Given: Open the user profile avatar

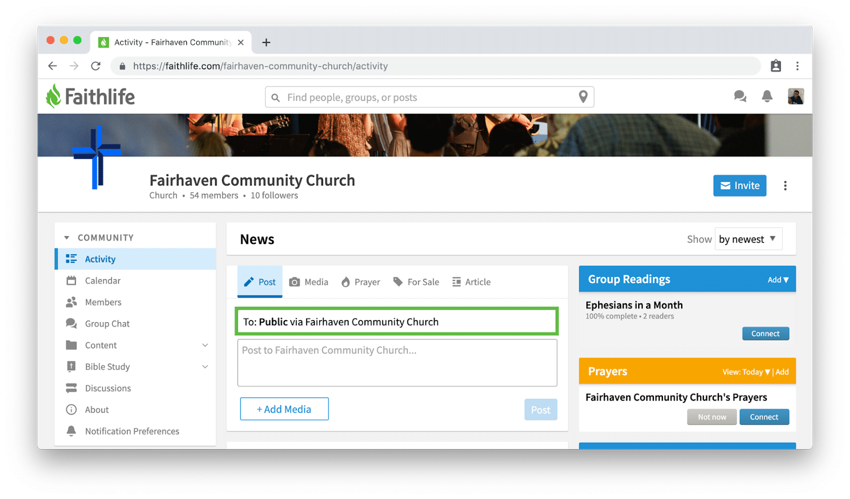Looking at the screenshot, I should coord(795,96).
